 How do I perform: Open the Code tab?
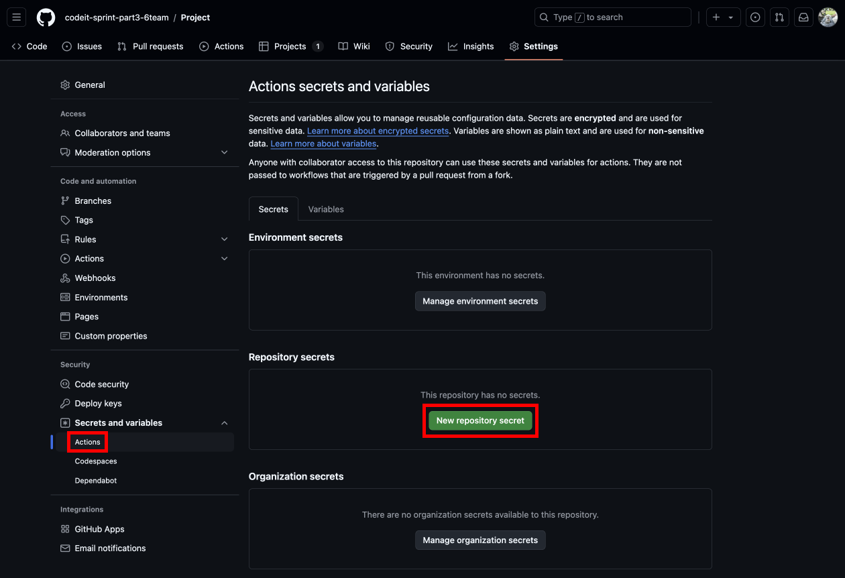coord(30,46)
